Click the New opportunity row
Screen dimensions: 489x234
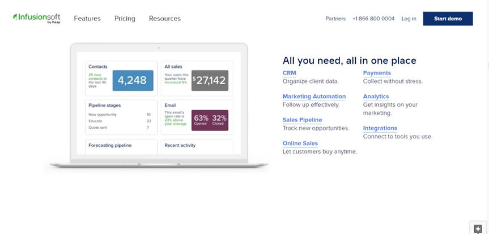point(120,115)
